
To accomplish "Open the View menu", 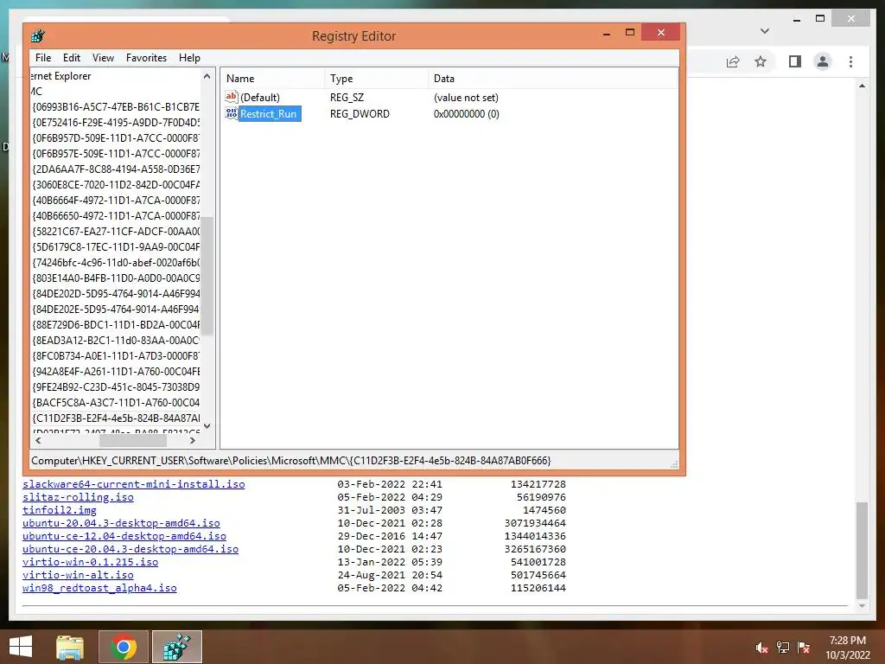I will click(103, 58).
